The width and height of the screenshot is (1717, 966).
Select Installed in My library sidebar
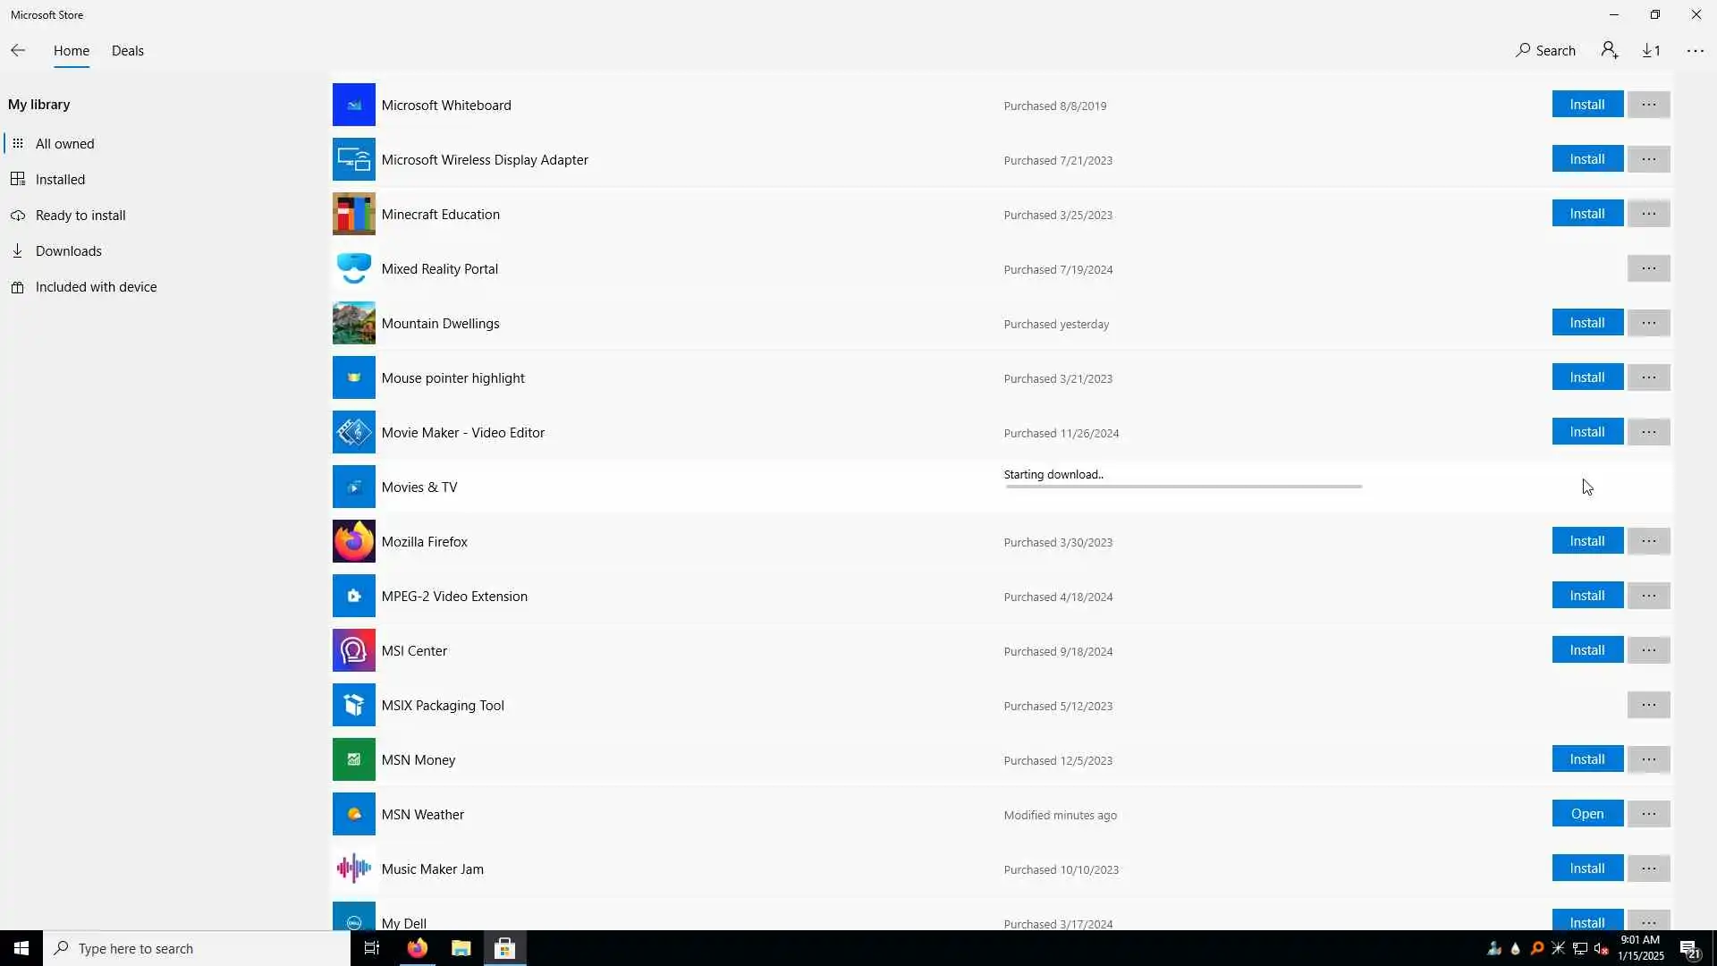[60, 180]
